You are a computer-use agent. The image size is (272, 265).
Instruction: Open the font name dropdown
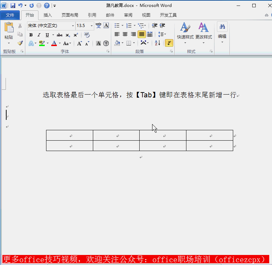(x=73, y=26)
